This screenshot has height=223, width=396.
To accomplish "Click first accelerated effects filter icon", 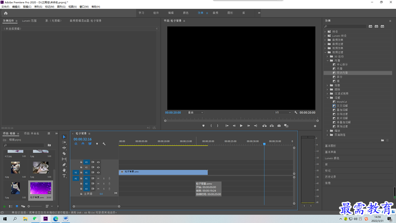I will (370, 27).
